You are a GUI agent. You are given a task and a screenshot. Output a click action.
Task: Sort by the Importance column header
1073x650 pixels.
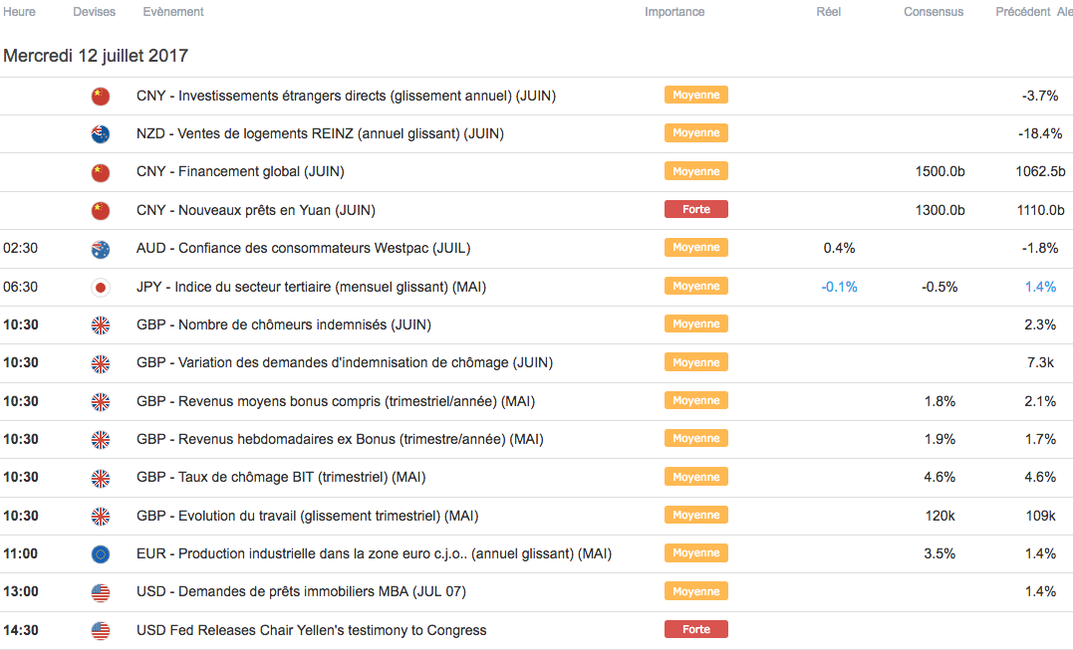pos(674,12)
